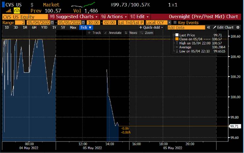Click the Overnight (Pre/Post Mkt) Chart title
The width and height of the screenshot is (244, 153).
(x=203, y=17)
